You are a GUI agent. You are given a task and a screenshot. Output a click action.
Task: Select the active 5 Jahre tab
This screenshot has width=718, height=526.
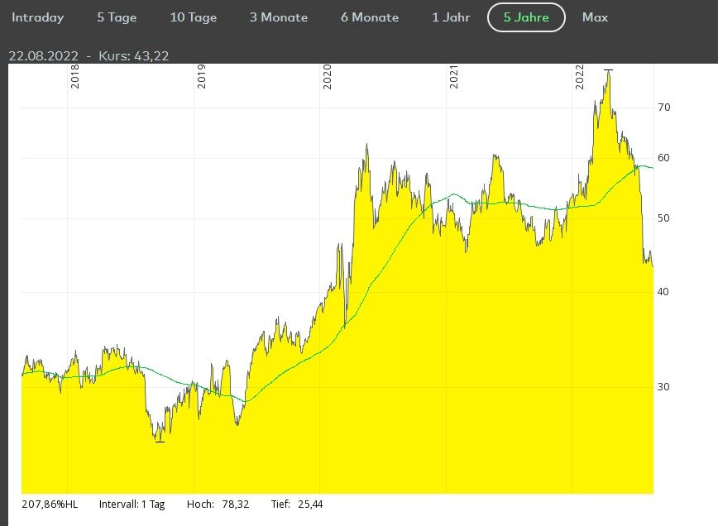pos(526,17)
